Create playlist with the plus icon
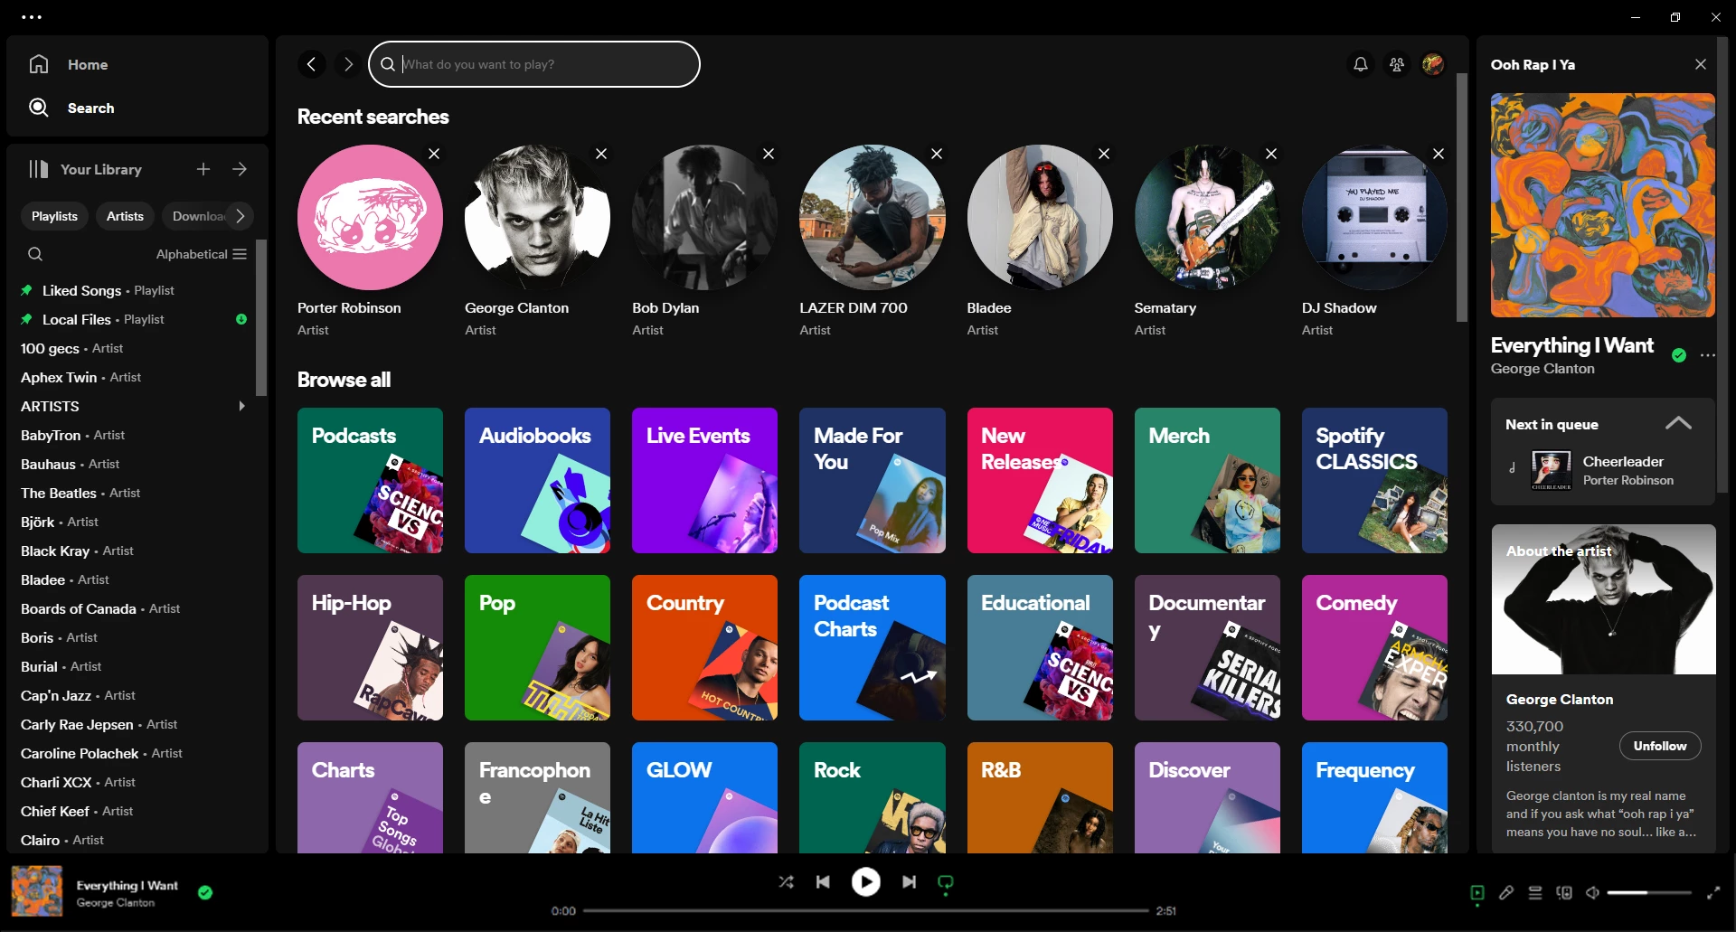This screenshot has height=932, width=1736. click(x=203, y=169)
